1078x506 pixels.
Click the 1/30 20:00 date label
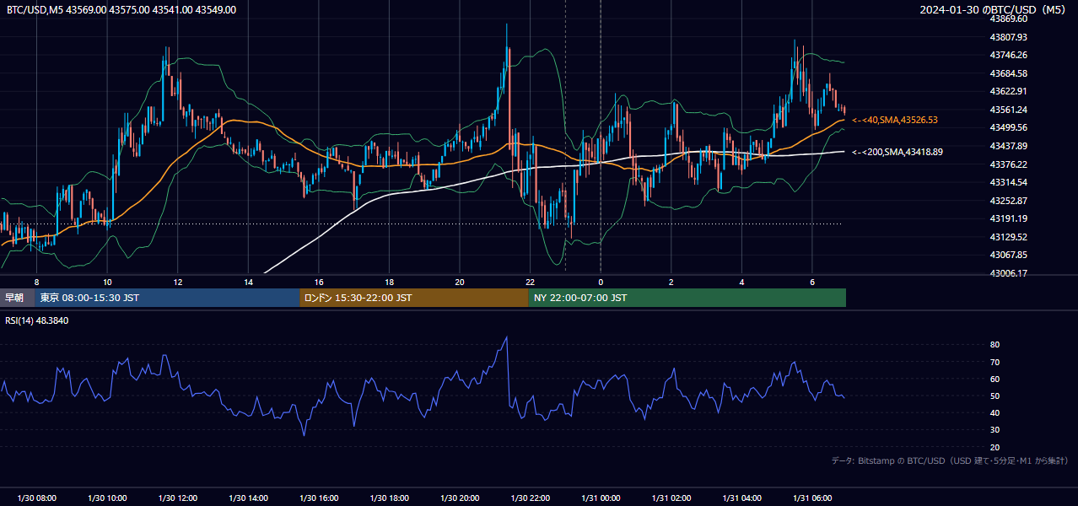460,498
